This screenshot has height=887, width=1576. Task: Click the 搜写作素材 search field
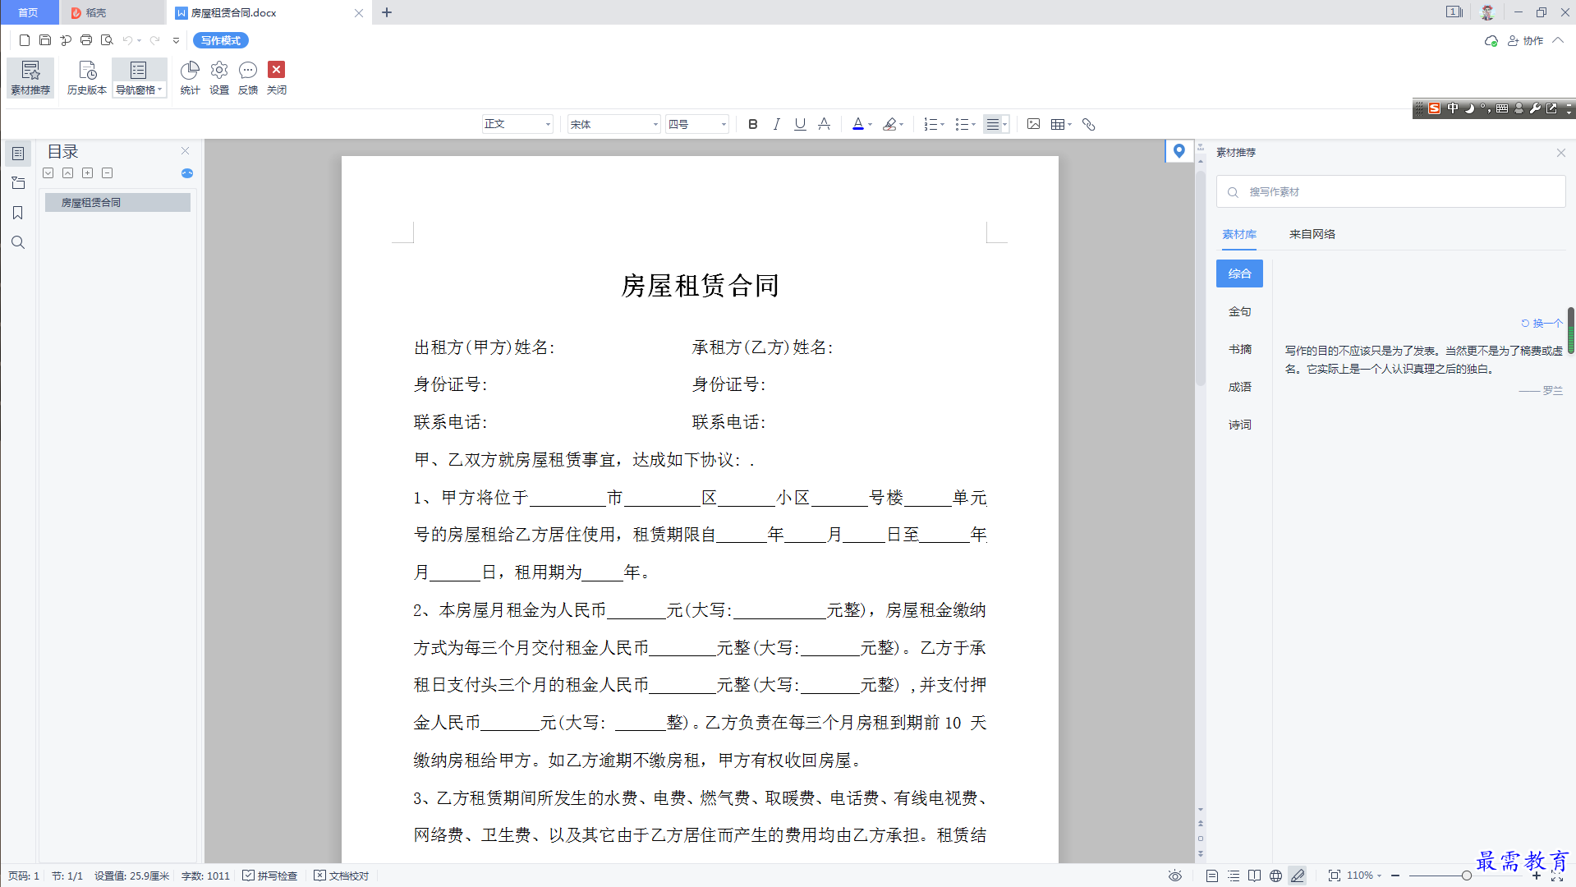[1390, 191]
